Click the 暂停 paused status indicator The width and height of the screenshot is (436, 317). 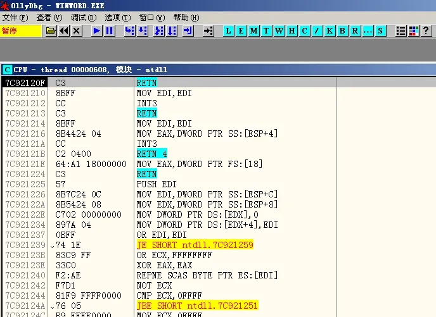21,31
